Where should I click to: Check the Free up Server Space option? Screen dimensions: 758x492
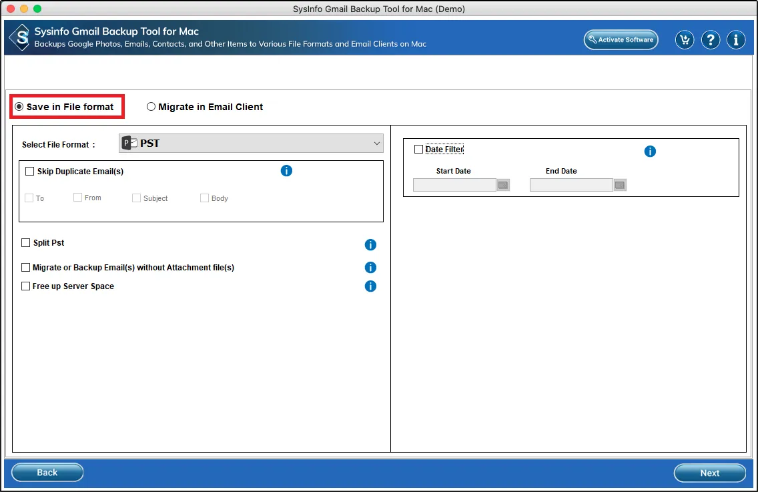pos(26,286)
